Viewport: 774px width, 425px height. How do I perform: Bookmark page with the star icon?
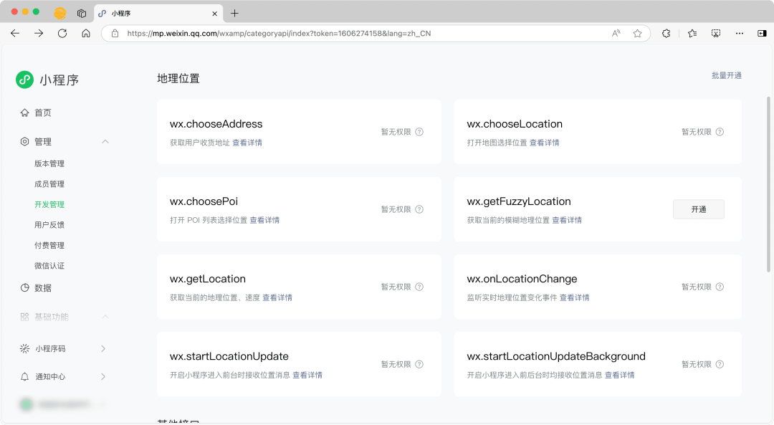[637, 34]
